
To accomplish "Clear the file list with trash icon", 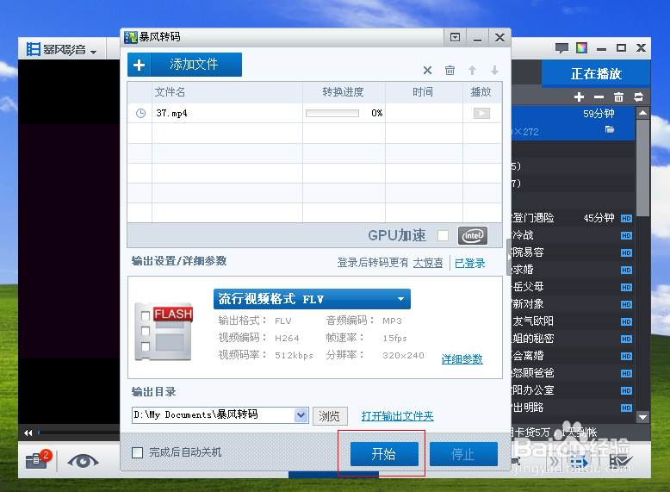I will [x=450, y=70].
